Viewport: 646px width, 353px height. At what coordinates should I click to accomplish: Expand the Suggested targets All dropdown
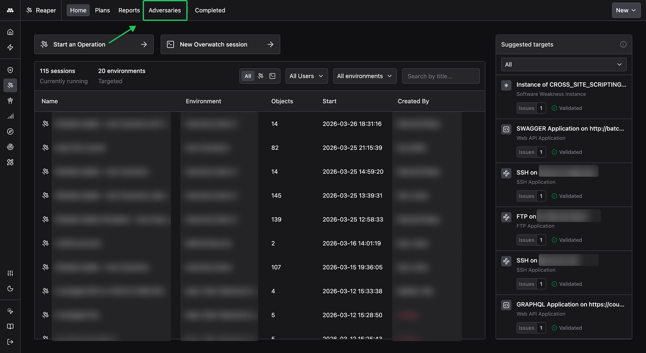click(x=564, y=64)
